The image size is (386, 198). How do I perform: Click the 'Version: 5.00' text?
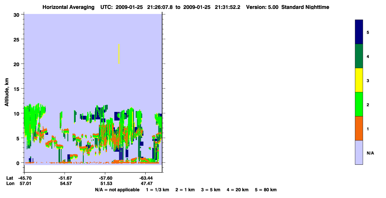tap(262, 7)
